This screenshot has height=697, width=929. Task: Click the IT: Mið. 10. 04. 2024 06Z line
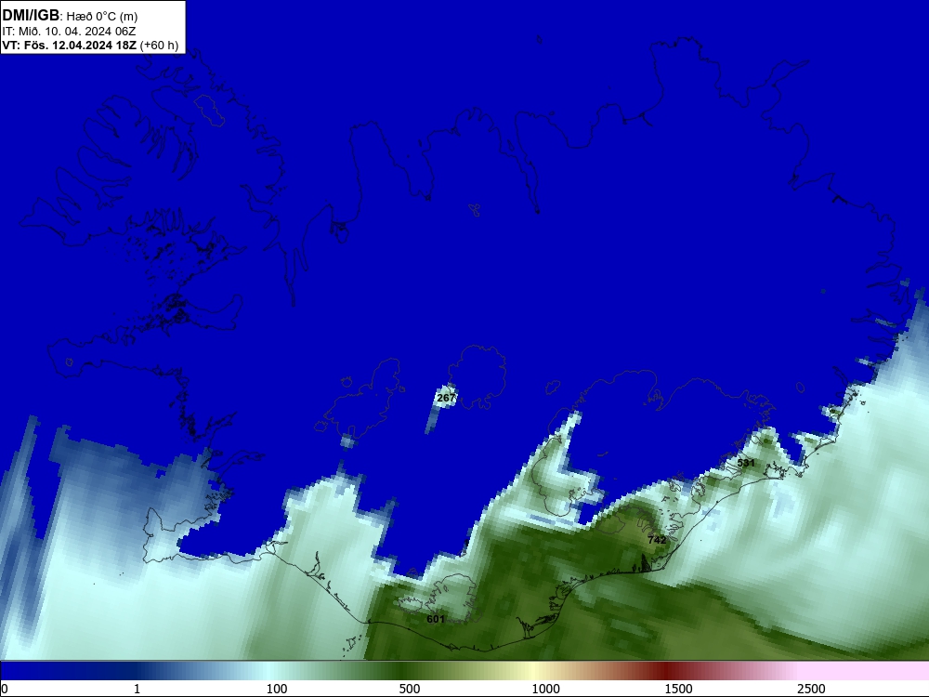70,32
